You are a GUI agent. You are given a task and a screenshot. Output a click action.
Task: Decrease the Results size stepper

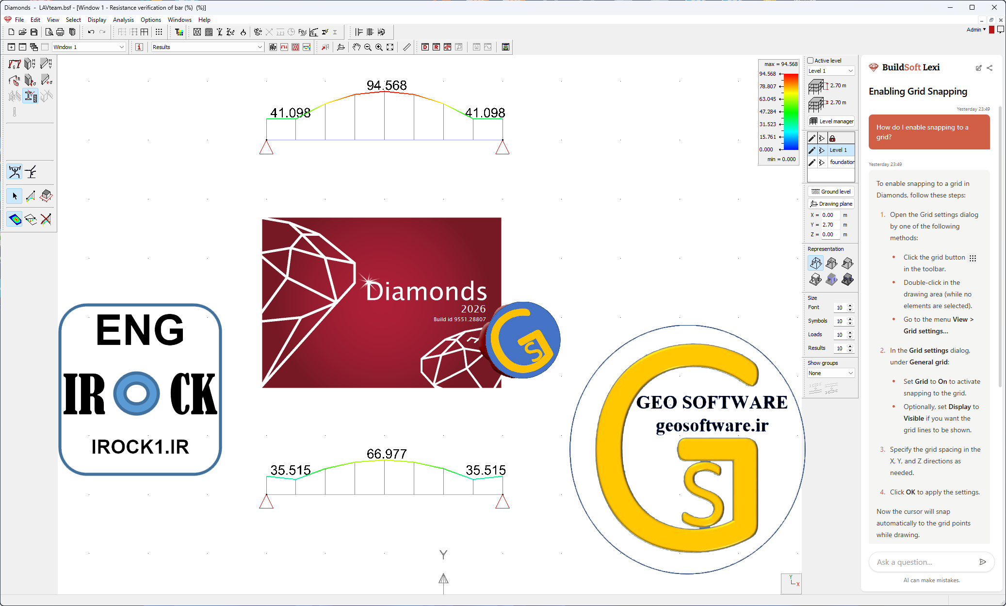tap(850, 350)
